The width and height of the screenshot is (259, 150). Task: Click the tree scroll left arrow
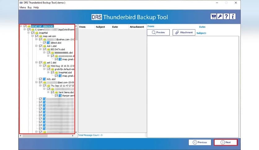click(x=20, y=136)
